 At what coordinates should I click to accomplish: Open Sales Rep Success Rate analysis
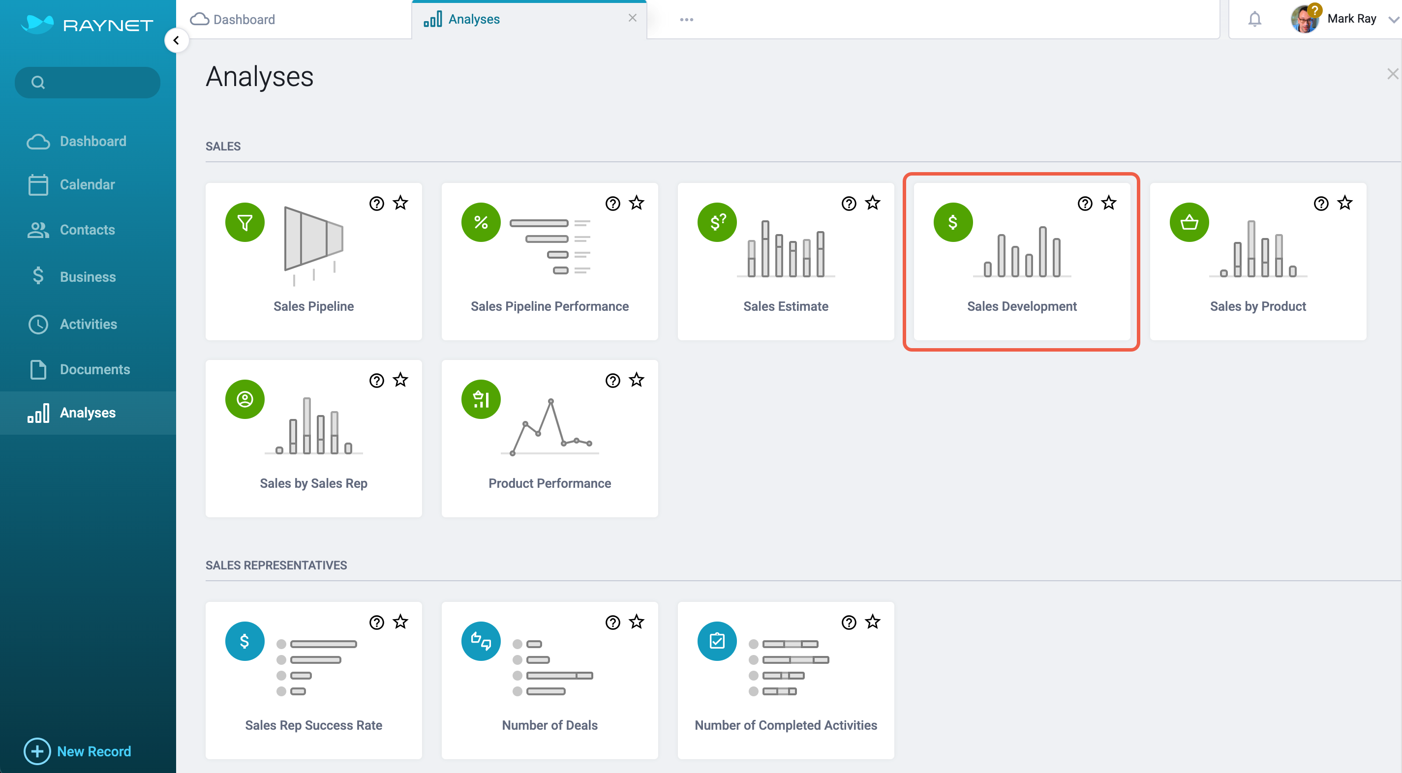click(313, 681)
